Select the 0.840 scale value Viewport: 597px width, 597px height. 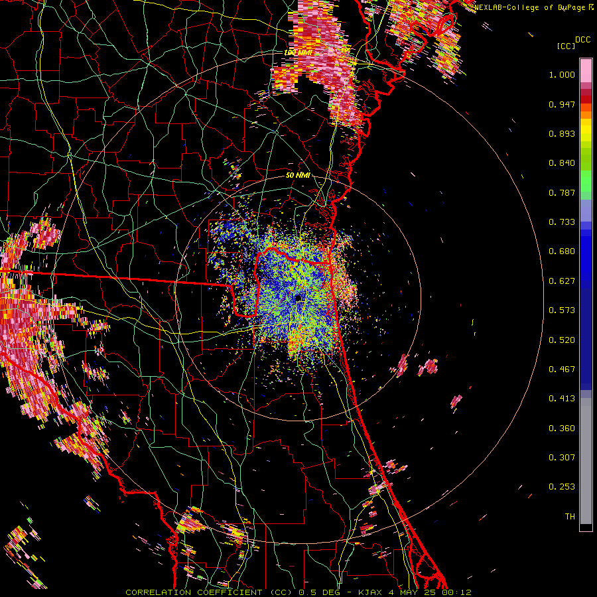(x=562, y=163)
